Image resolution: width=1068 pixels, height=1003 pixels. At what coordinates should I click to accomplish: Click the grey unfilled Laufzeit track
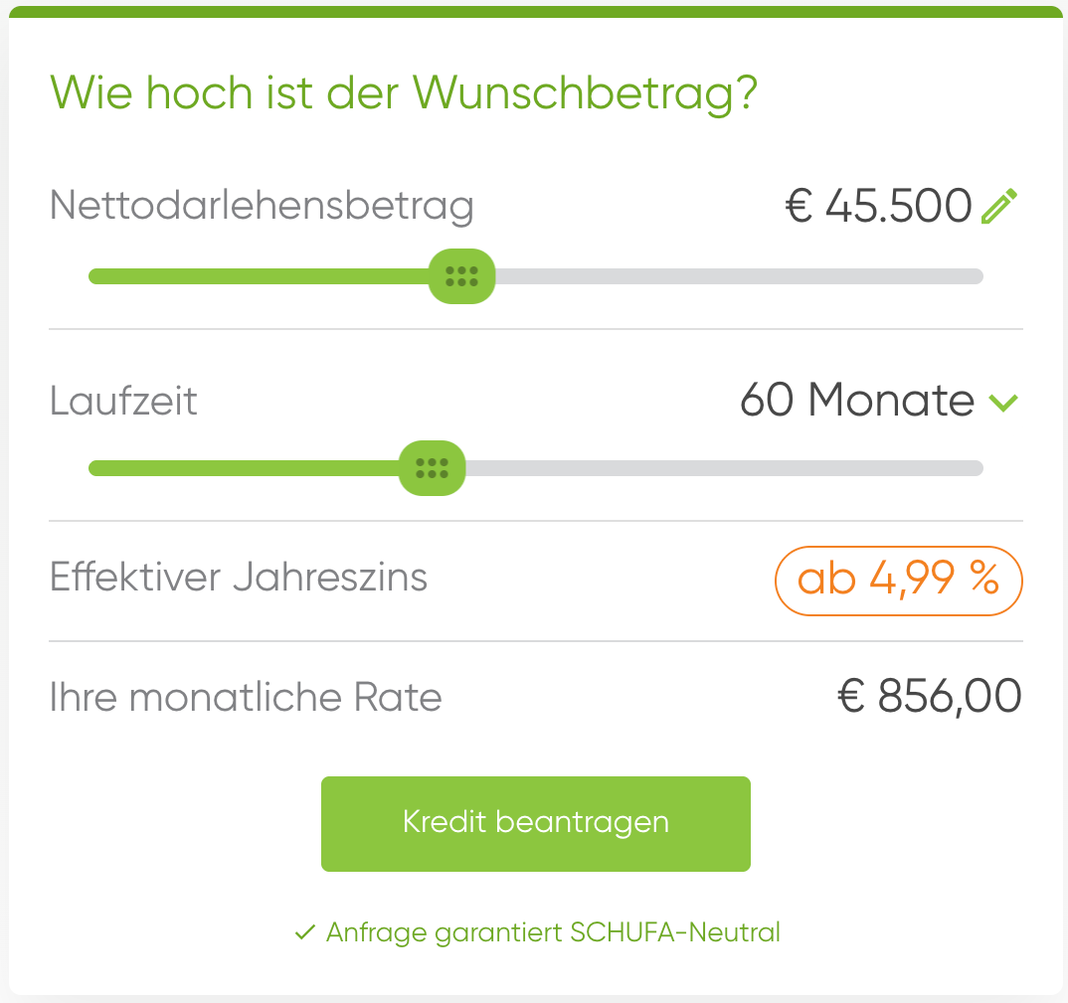pyautogui.click(x=724, y=468)
